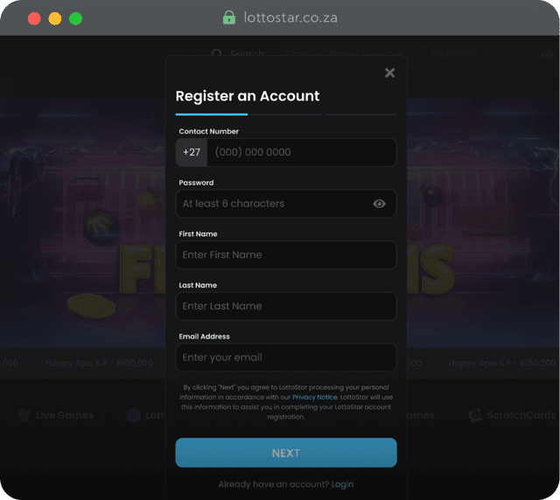Open the Privacy Notice link
This screenshot has width=560, height=500.
[x=314, y=397]
